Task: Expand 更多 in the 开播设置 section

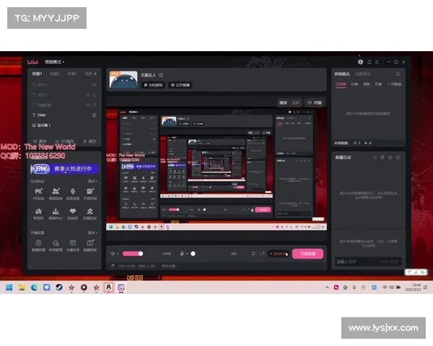Action: tap(92, 233)
